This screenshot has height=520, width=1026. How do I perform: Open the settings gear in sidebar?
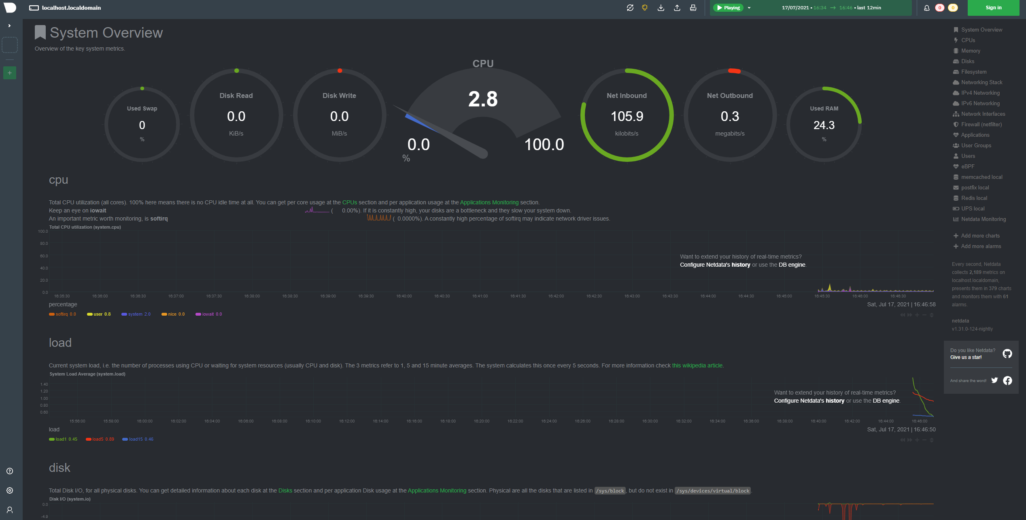[10, 490]
